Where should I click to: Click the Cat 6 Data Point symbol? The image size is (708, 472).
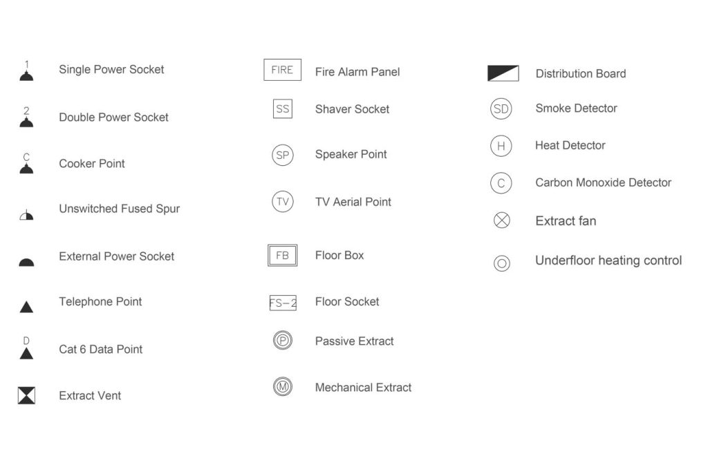tap(27, 348)
